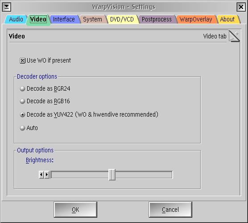The width and height of the screenshot is (248, 223).
Task: Open the About tab
Action: tap(227, 19)
